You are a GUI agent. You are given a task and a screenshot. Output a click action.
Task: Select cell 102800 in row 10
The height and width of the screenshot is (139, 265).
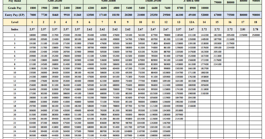(166, 73)
